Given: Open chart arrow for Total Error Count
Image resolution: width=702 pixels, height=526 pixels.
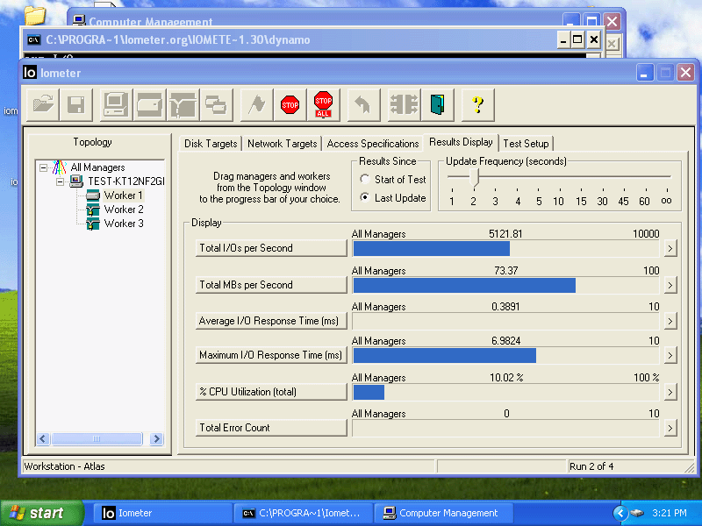Looking at the screenshot, I should 670,428.
